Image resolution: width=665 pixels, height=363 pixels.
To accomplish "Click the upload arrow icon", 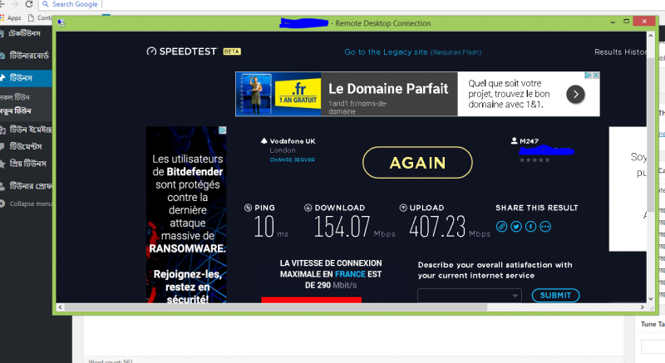I will [x=403, y=208].
